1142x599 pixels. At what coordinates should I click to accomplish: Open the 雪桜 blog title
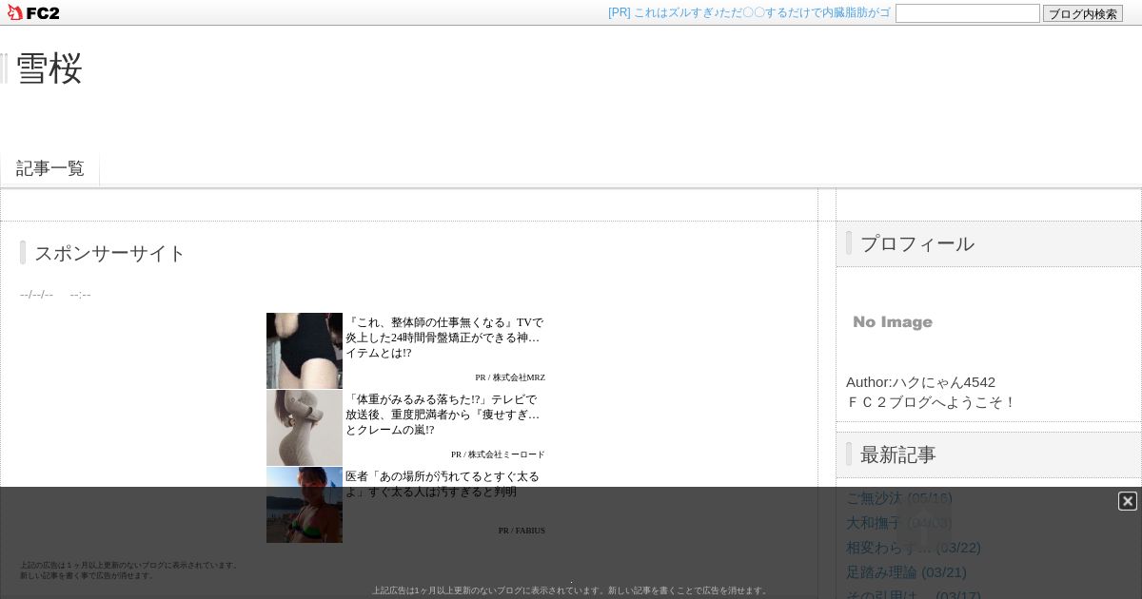click(x=49, y=68)
